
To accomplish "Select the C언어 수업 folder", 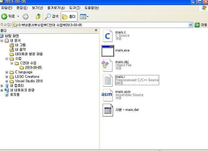I will pyautogui.click(x=28, y=63).
